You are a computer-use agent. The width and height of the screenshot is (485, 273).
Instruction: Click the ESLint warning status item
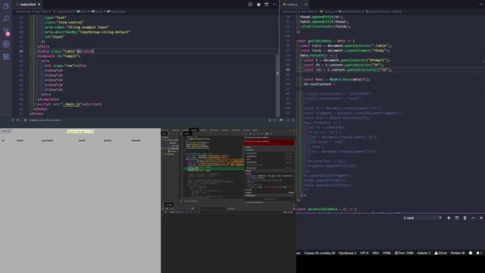(x=440, y=253)
